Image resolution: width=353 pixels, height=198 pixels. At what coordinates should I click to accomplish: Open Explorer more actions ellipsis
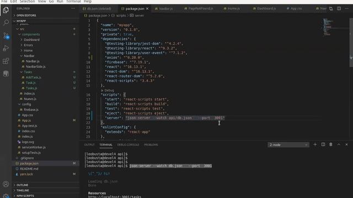(x=73, y=9)
